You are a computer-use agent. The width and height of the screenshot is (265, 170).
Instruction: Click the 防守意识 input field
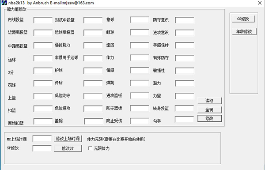click(185, 20)
